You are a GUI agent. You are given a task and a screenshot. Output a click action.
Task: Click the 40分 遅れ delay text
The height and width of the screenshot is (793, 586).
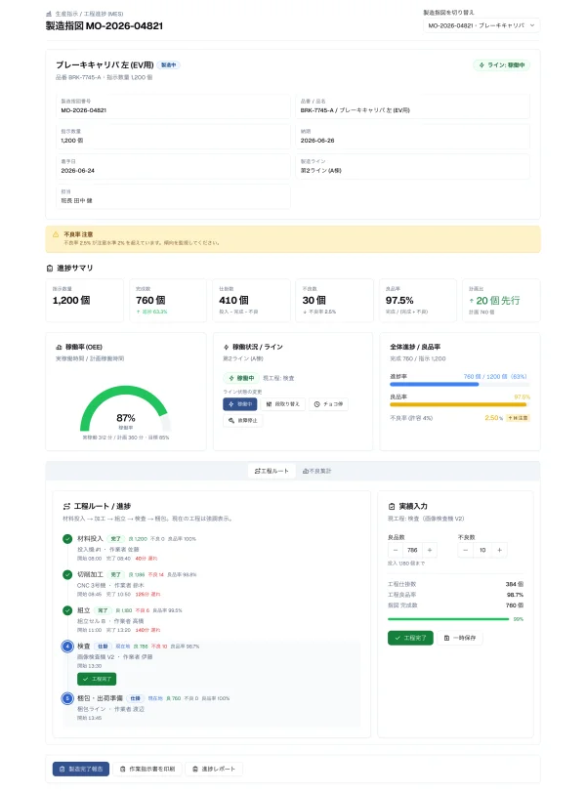pyautogui.click(x=146, y=559)
